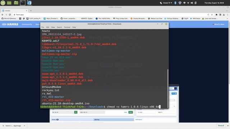Screen dimensions: 230x129
Task: Close the HAMRS browser tab
Action: point(27,11)
